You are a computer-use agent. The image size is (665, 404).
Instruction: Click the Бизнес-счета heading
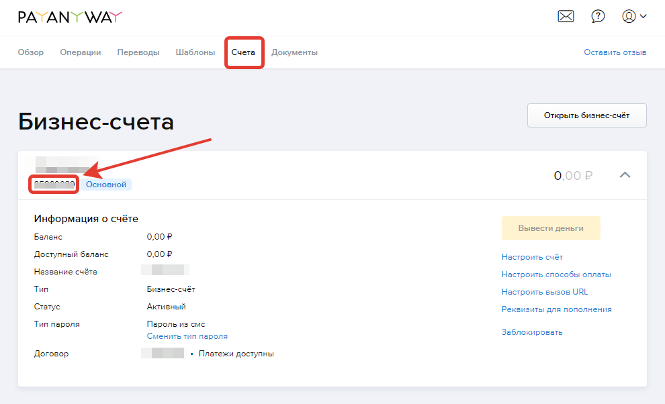point(96,121)
